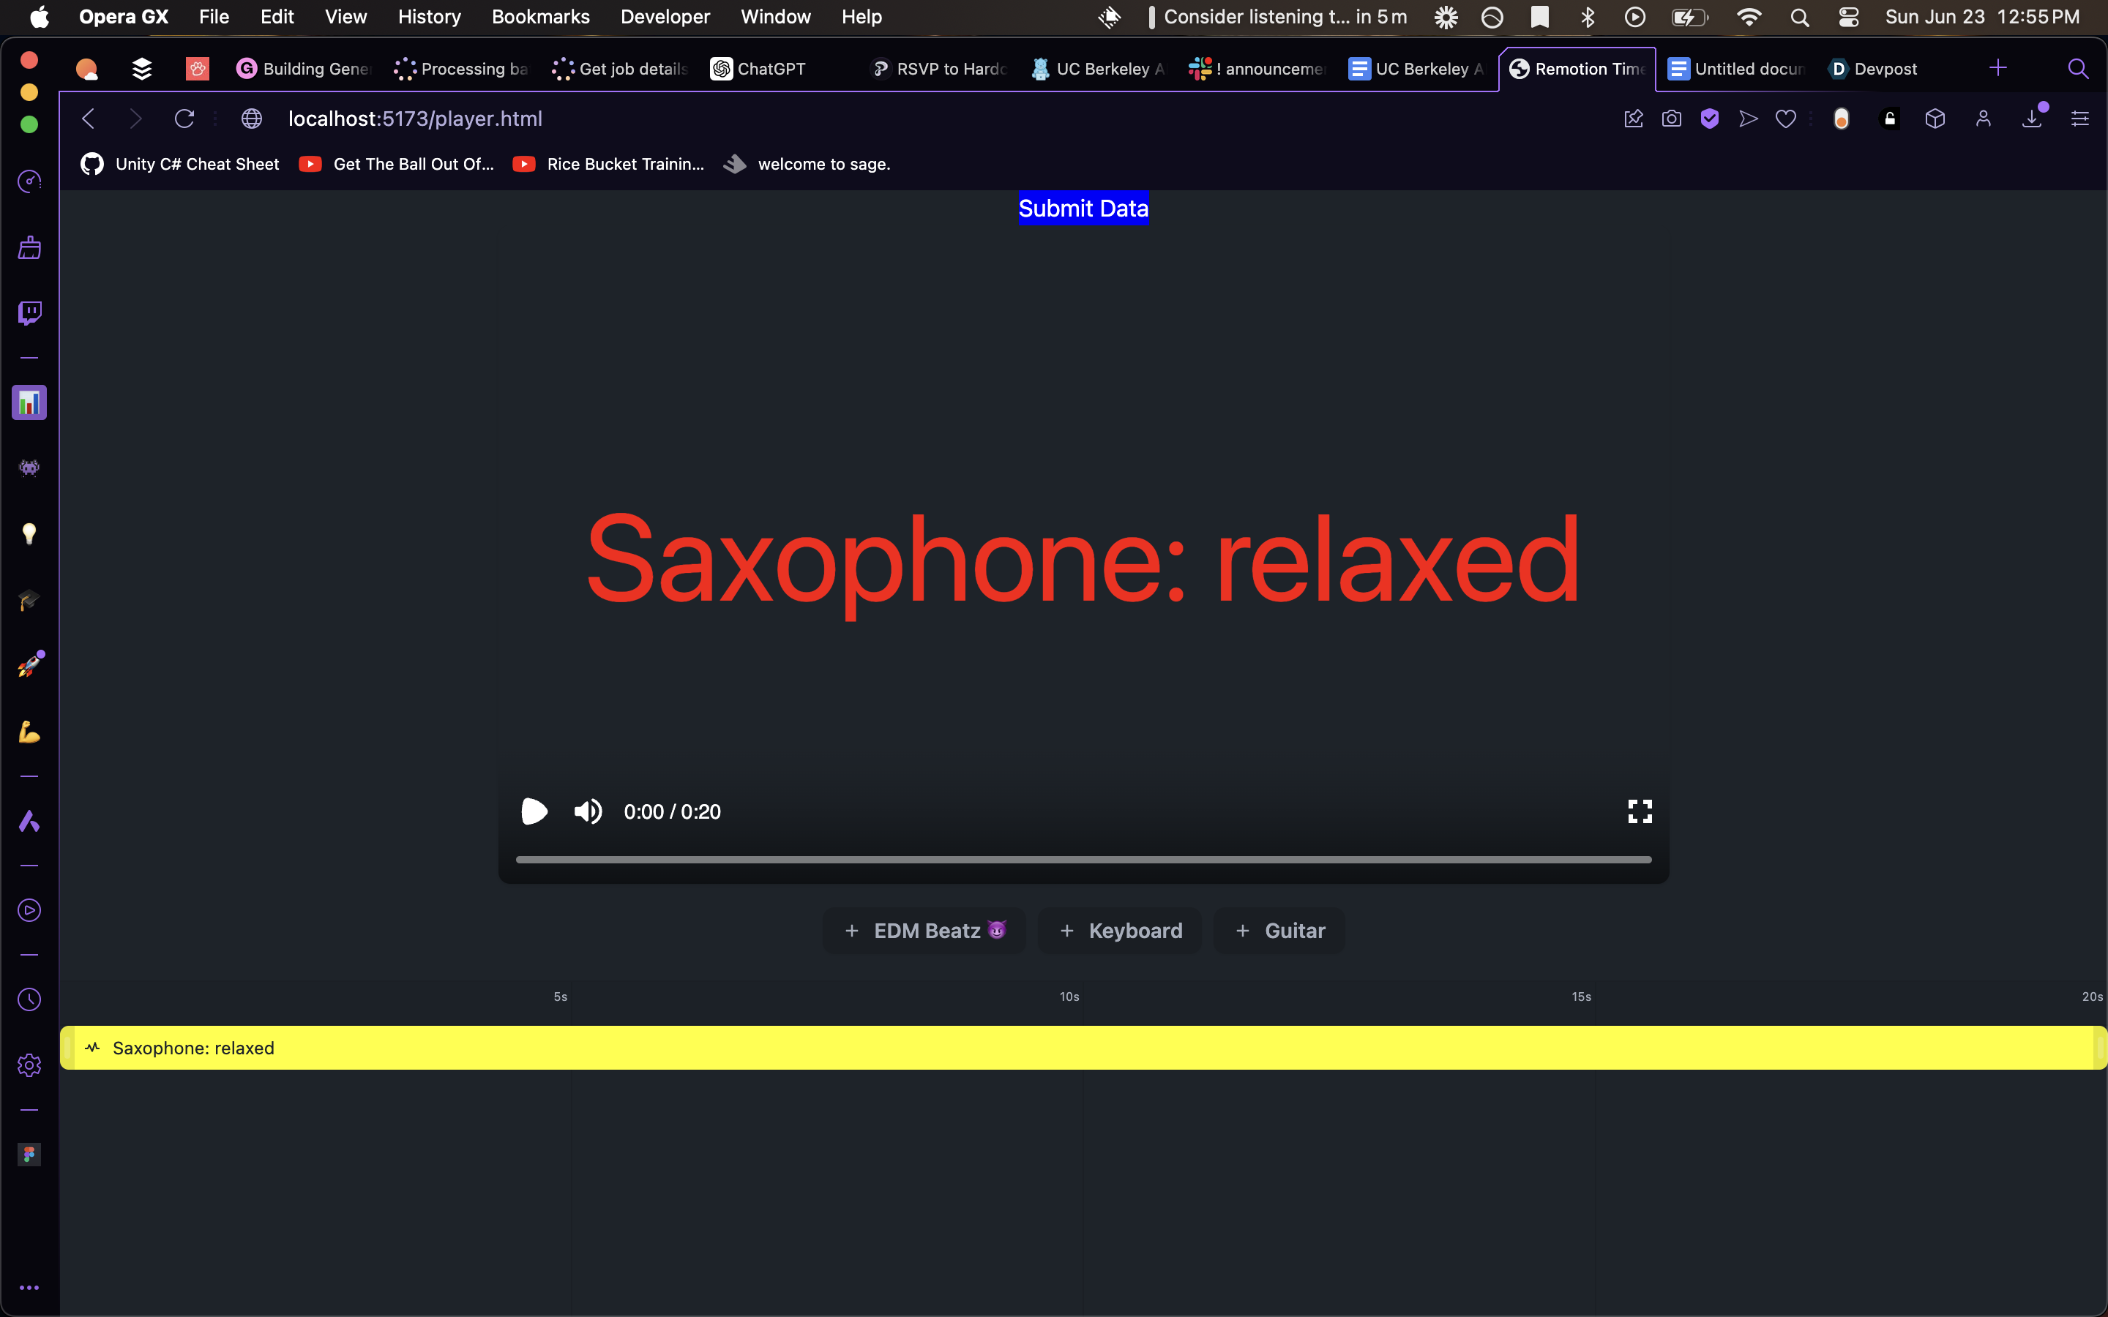This screenshot has height=1317, width=2108.
Task: Open sidebar settings gear icon
Action: point(29,1065)
